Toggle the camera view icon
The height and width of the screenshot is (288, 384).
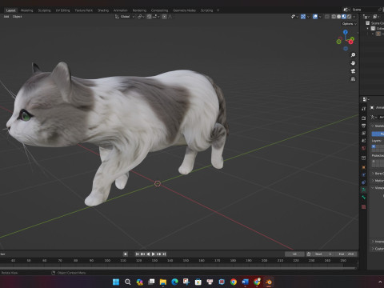coord(353,71)
